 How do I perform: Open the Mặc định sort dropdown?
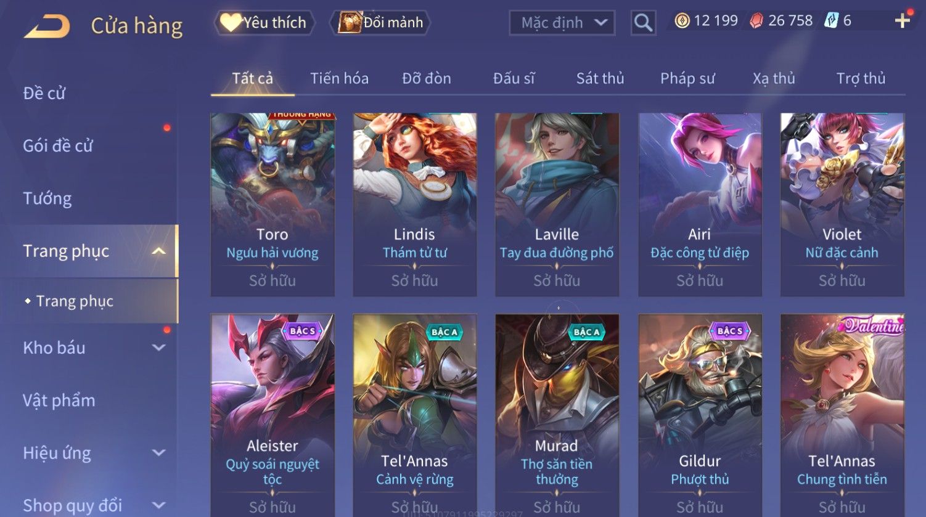[562, 23]
